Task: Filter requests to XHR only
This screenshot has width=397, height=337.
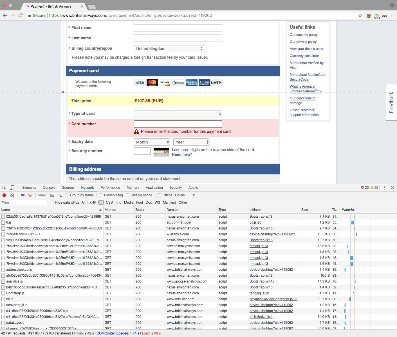Action: (93, 202)
